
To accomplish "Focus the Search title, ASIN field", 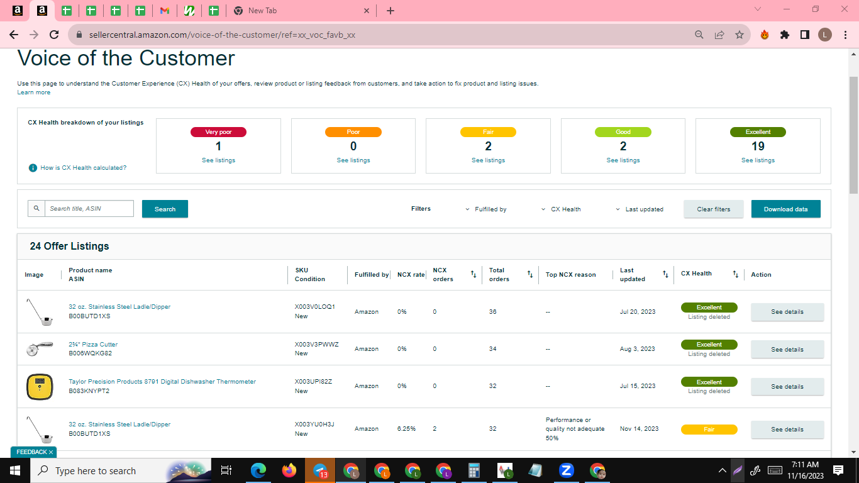I will (89, 208).
